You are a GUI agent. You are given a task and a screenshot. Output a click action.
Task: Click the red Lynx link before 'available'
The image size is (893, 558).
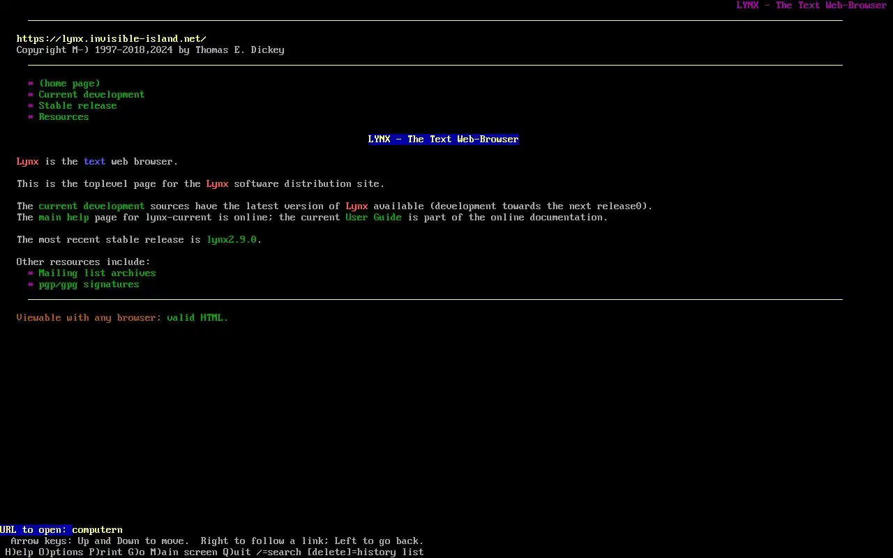click(357, 206)
